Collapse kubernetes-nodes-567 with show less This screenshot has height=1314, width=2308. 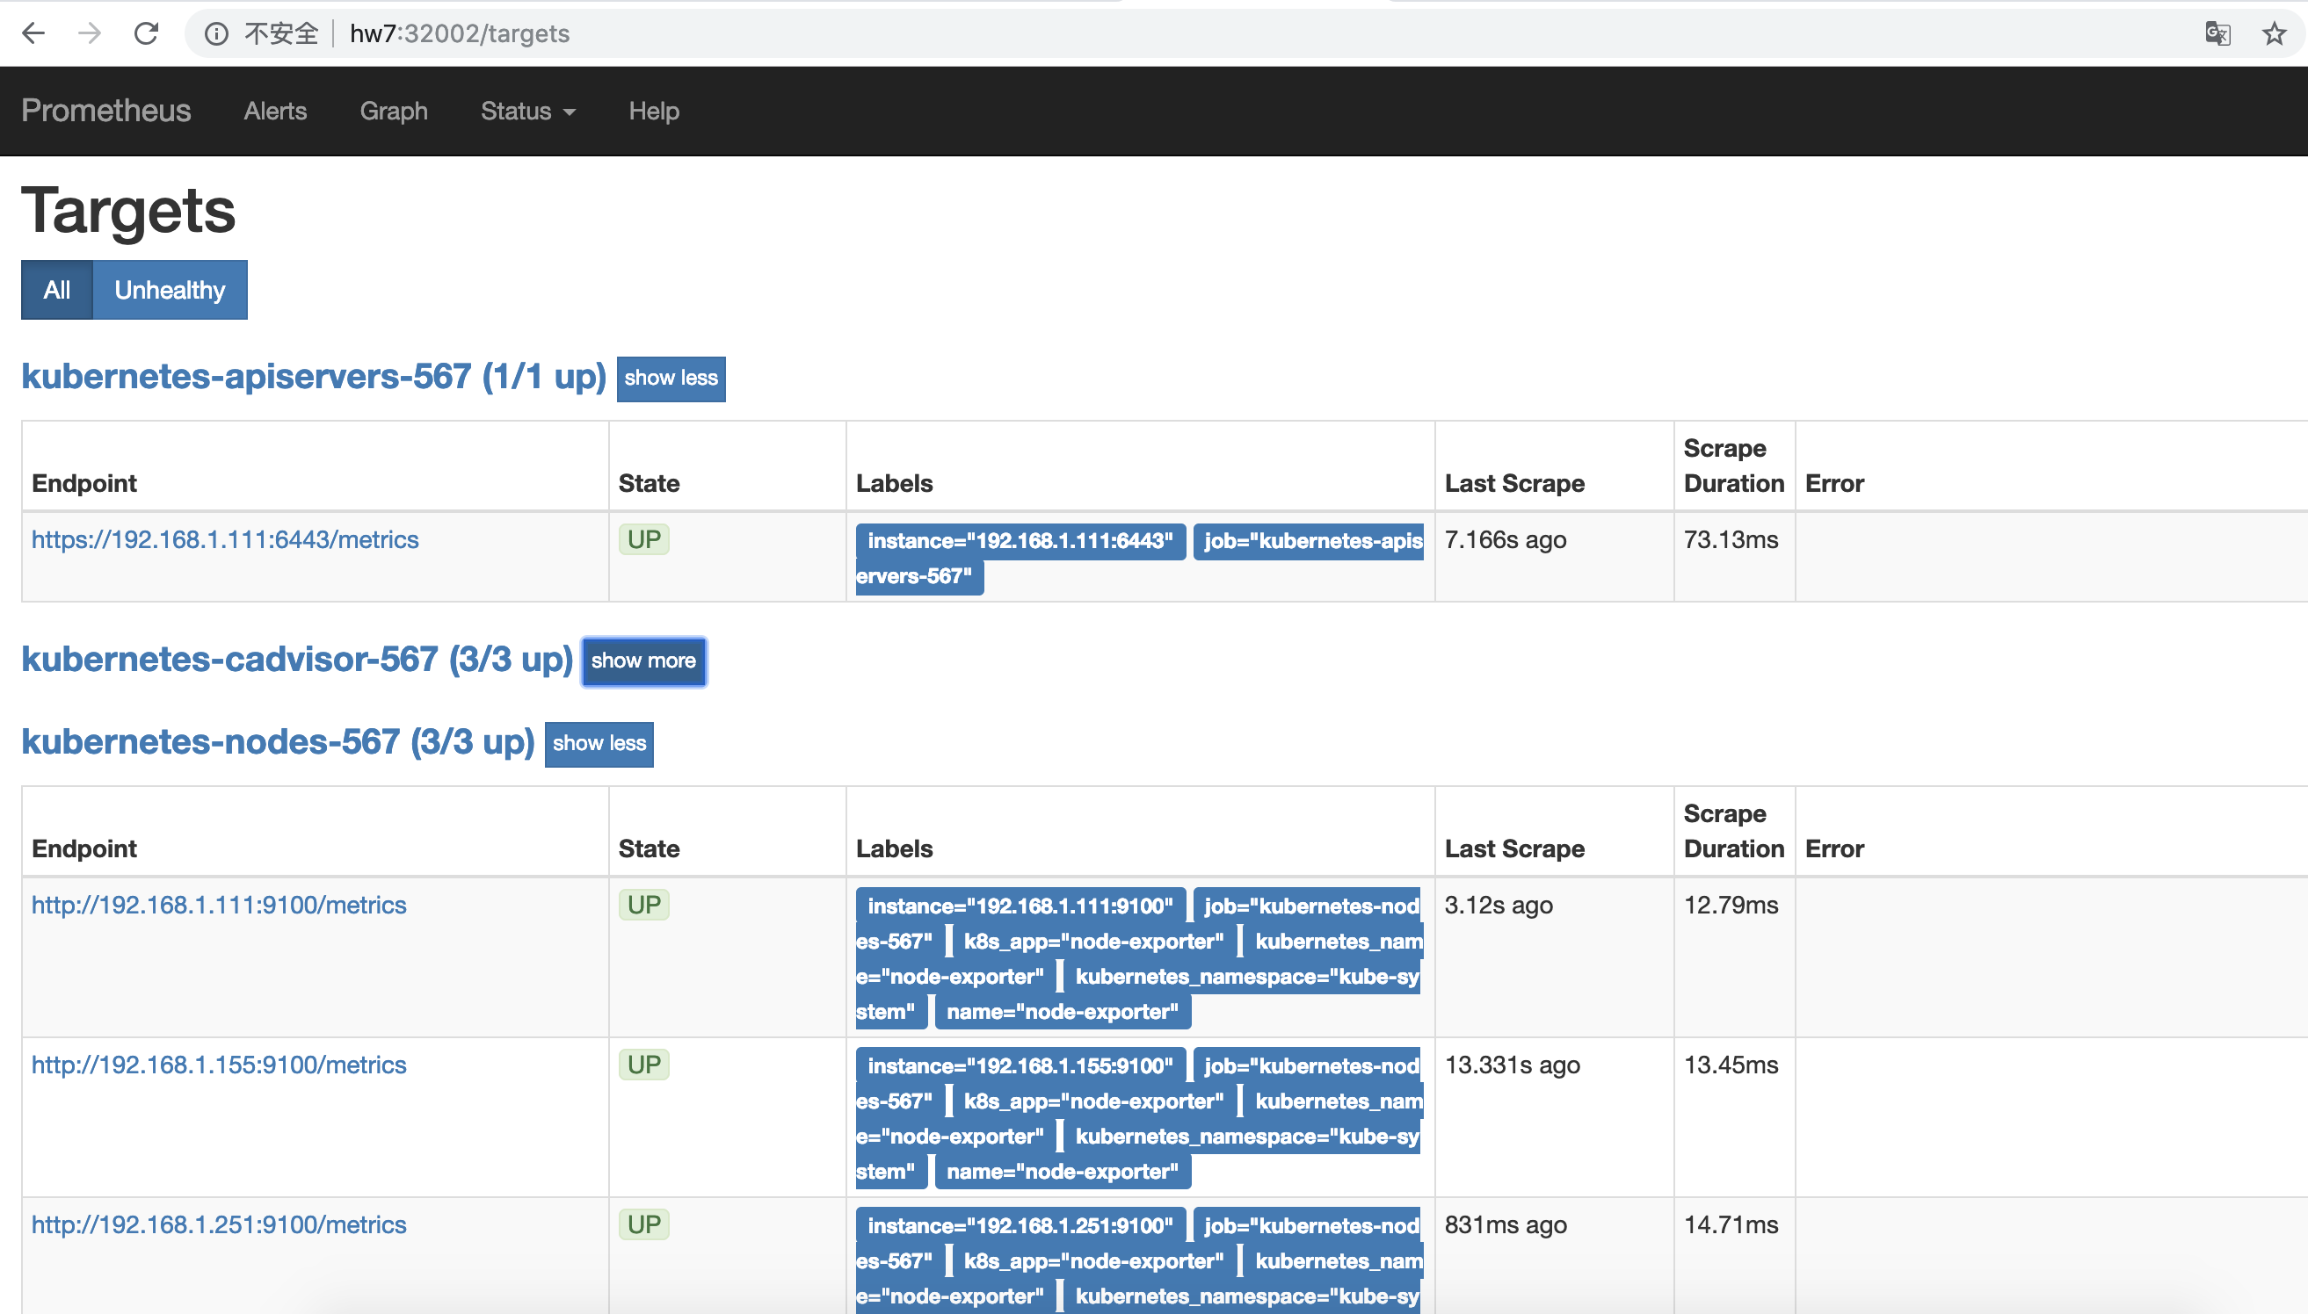coord(599,744)
